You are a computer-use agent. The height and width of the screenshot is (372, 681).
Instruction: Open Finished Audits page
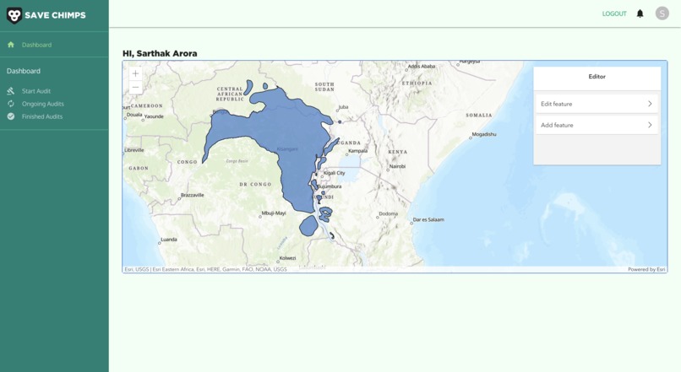tap(42, 116)
